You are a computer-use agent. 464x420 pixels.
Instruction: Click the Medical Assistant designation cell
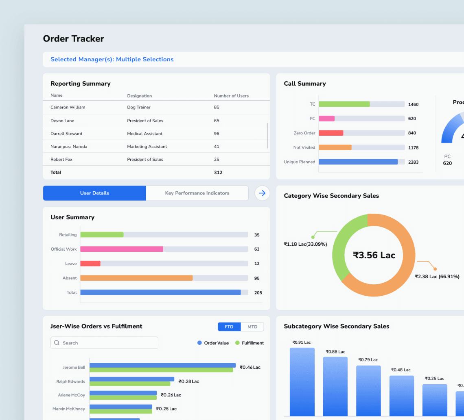(145, 134)
